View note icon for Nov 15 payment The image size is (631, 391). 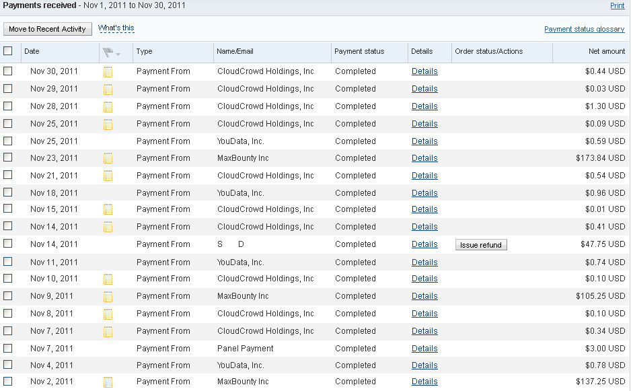click(108, 210)
